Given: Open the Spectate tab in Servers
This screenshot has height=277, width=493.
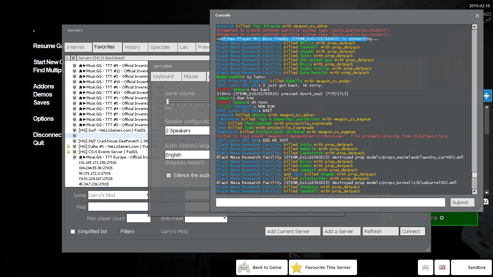Looking at the screenshot, I should [163, 47].
